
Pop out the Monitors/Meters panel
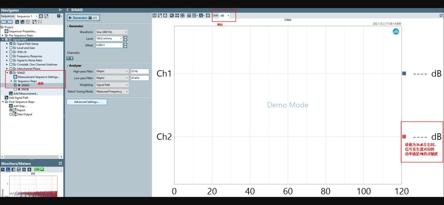click(60, 163)
